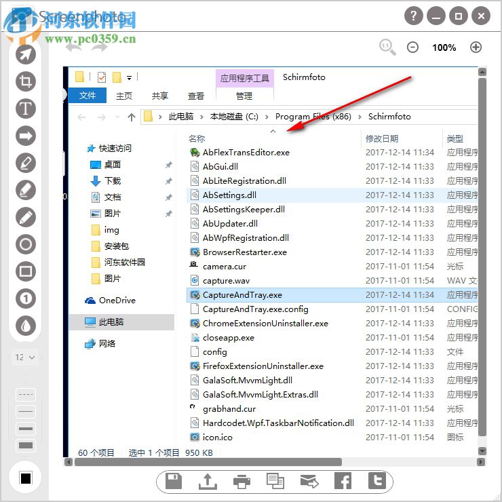Zoom in with the plus circle
The height and width of the screenshot is (502, 502).
pos(476,47)
